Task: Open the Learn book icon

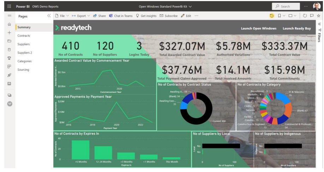Action: pos(9,84)
